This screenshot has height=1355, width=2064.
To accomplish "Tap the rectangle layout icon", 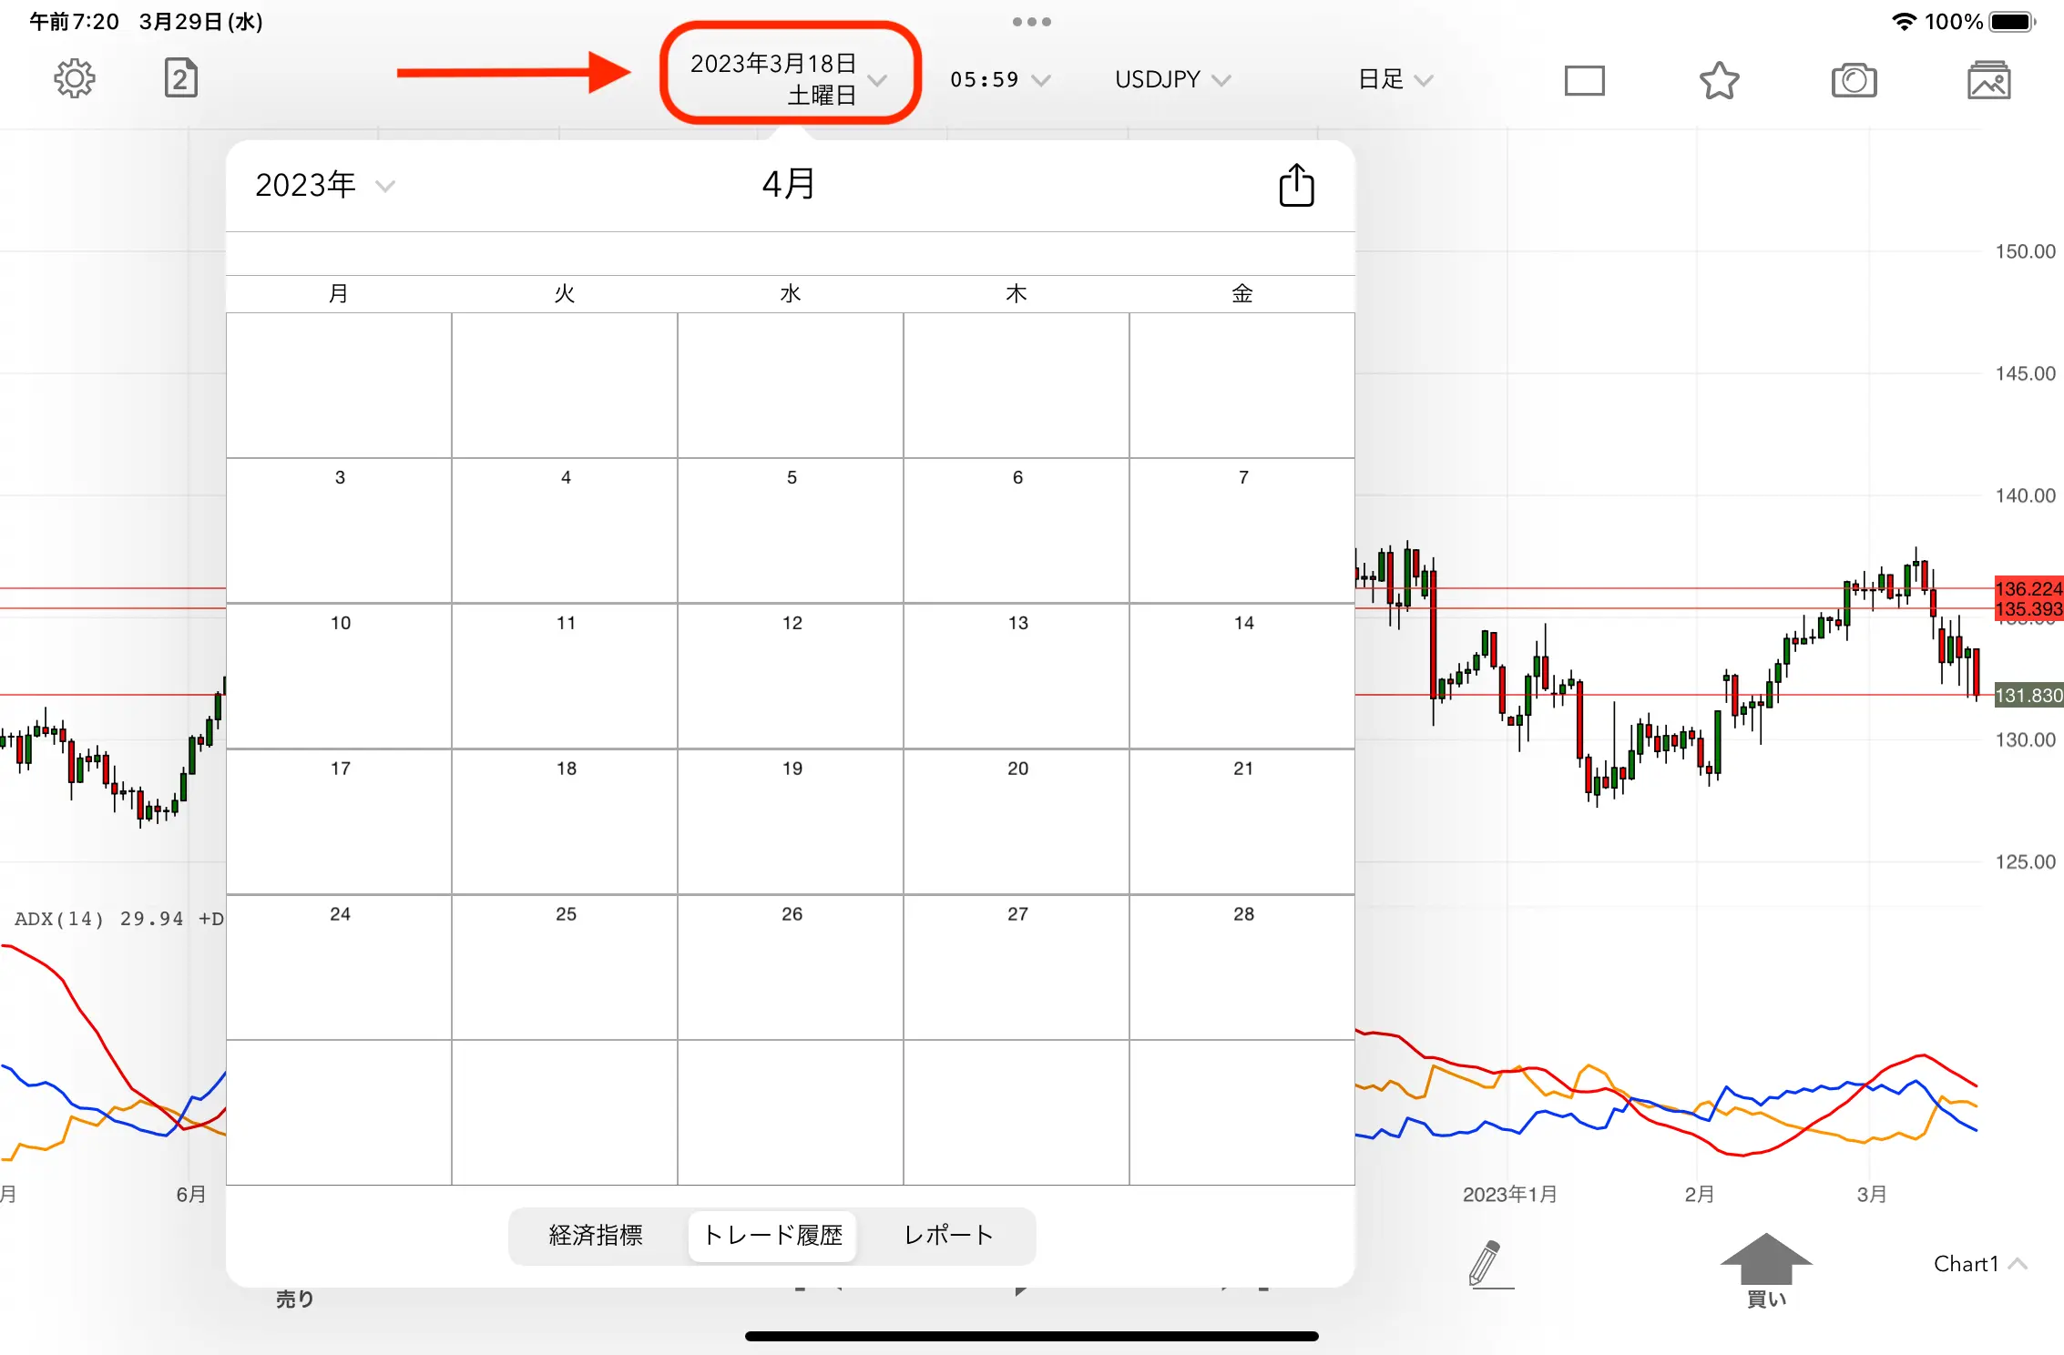I will tap(1585, 80).
